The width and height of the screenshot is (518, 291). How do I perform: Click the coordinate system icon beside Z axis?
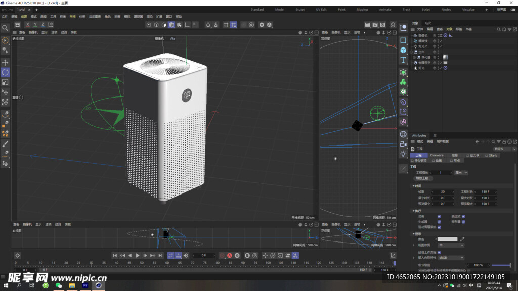[51, 25]
